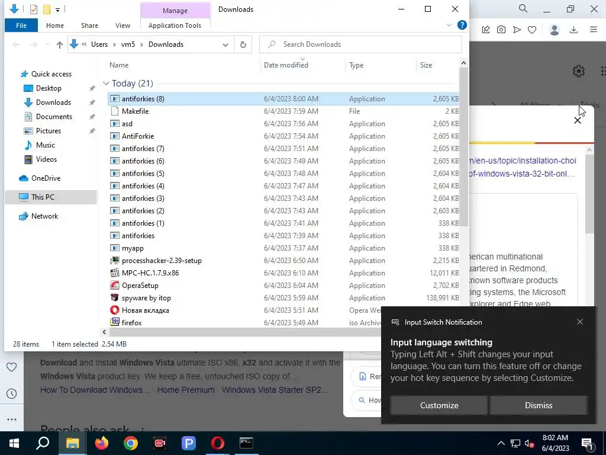Click the vm5 breadcrumb segment
Viewport: 606px width, 455px height.
128,44
